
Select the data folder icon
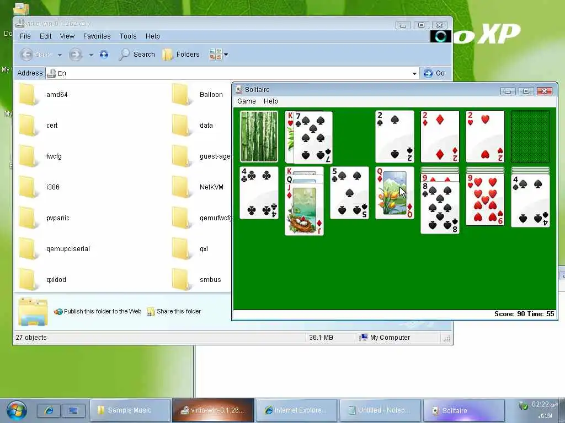click(181, 126)
